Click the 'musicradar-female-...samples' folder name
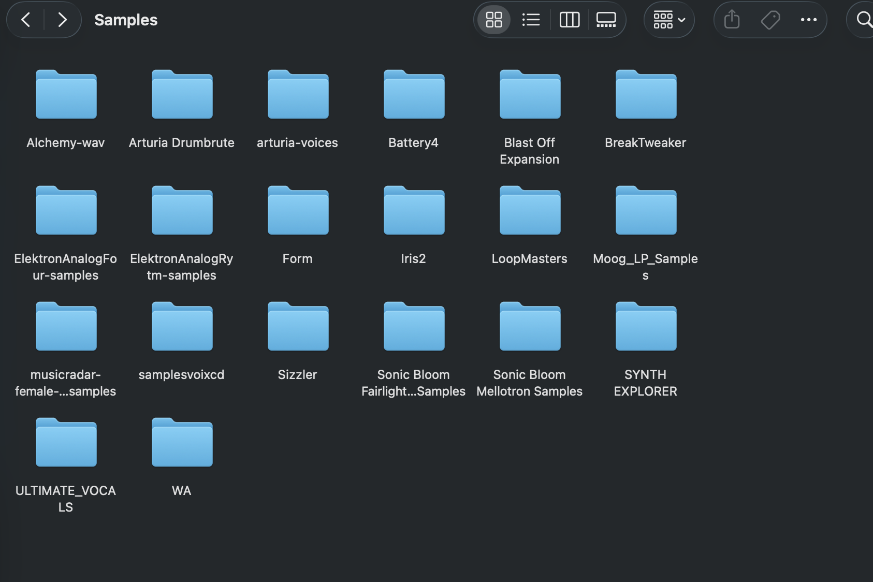This screenshot has width=873, height=582. coord(66,383)
